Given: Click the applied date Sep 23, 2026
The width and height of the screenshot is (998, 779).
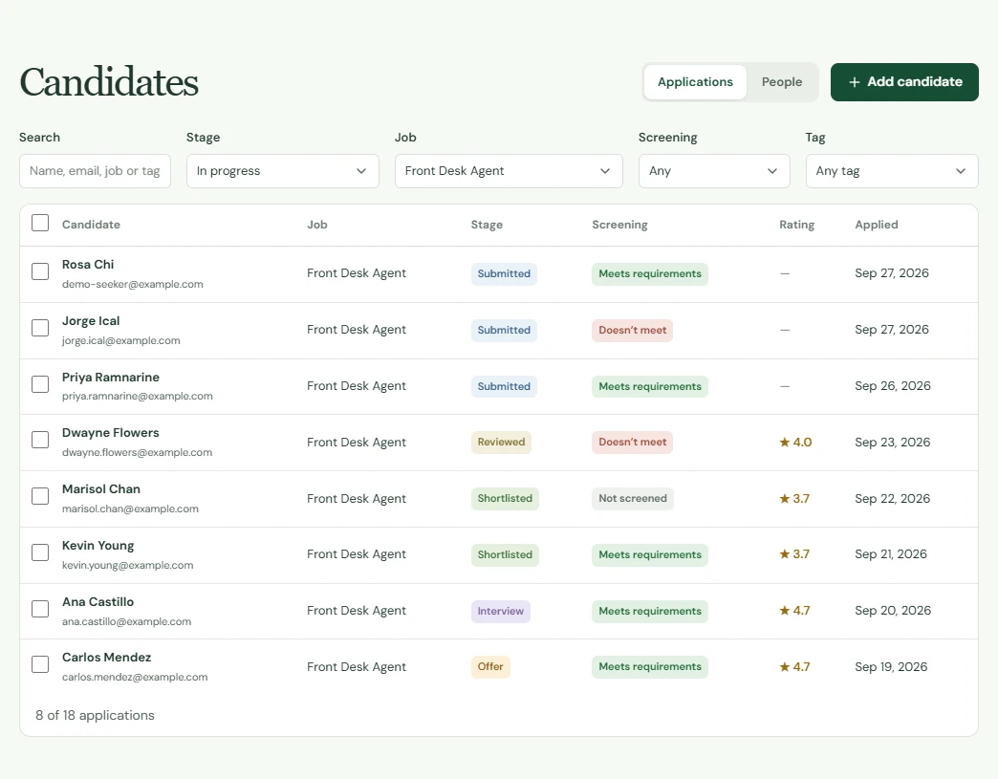Looking at the screenshot, I should (892, 443).
